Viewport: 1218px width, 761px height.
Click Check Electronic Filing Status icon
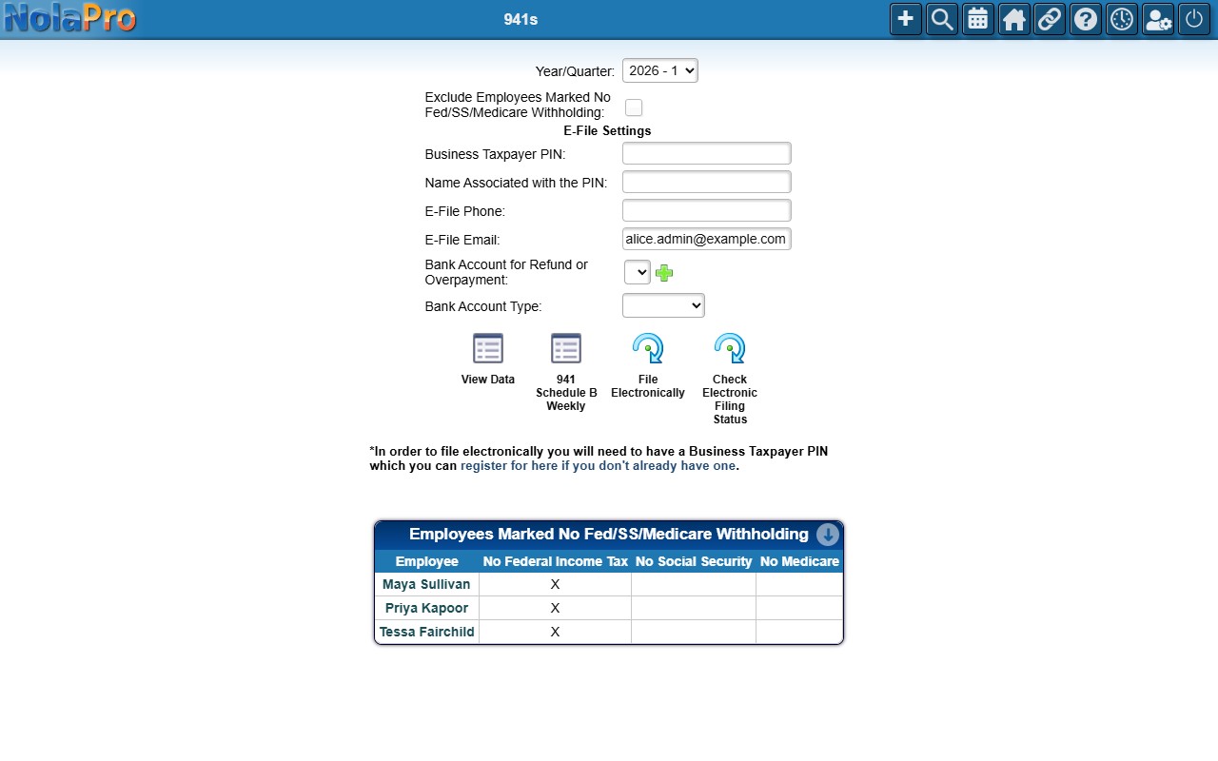coord(730,348)
